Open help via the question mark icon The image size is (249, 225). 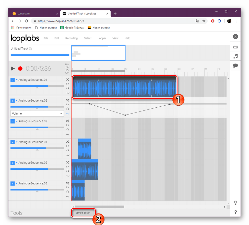(x=235, y=212)
